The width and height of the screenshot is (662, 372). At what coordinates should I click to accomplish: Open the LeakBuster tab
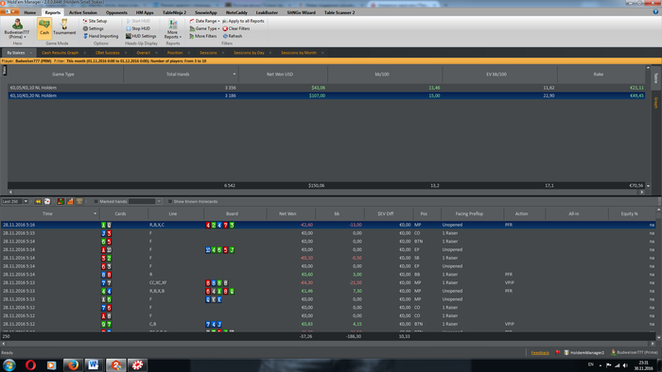click(267, 12)
